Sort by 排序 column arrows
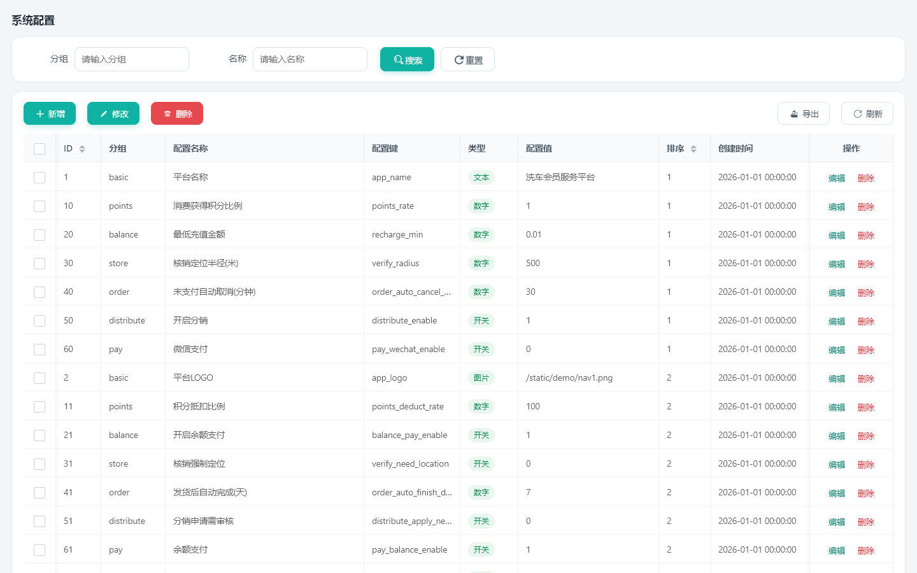This screenshot has height=573, width=917. coord(693,148)
